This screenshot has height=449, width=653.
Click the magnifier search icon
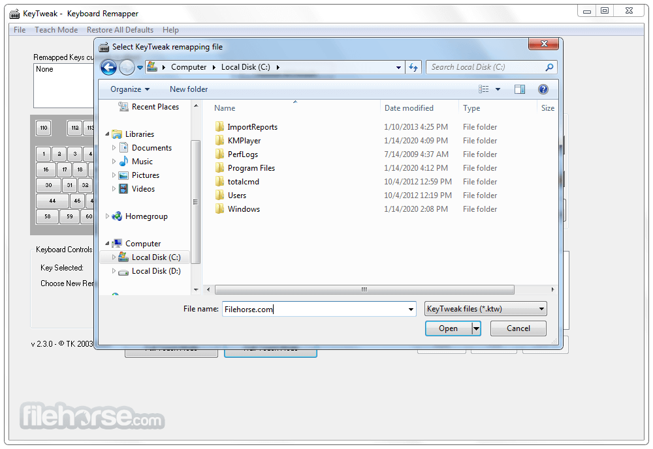(x=550, y=67)
